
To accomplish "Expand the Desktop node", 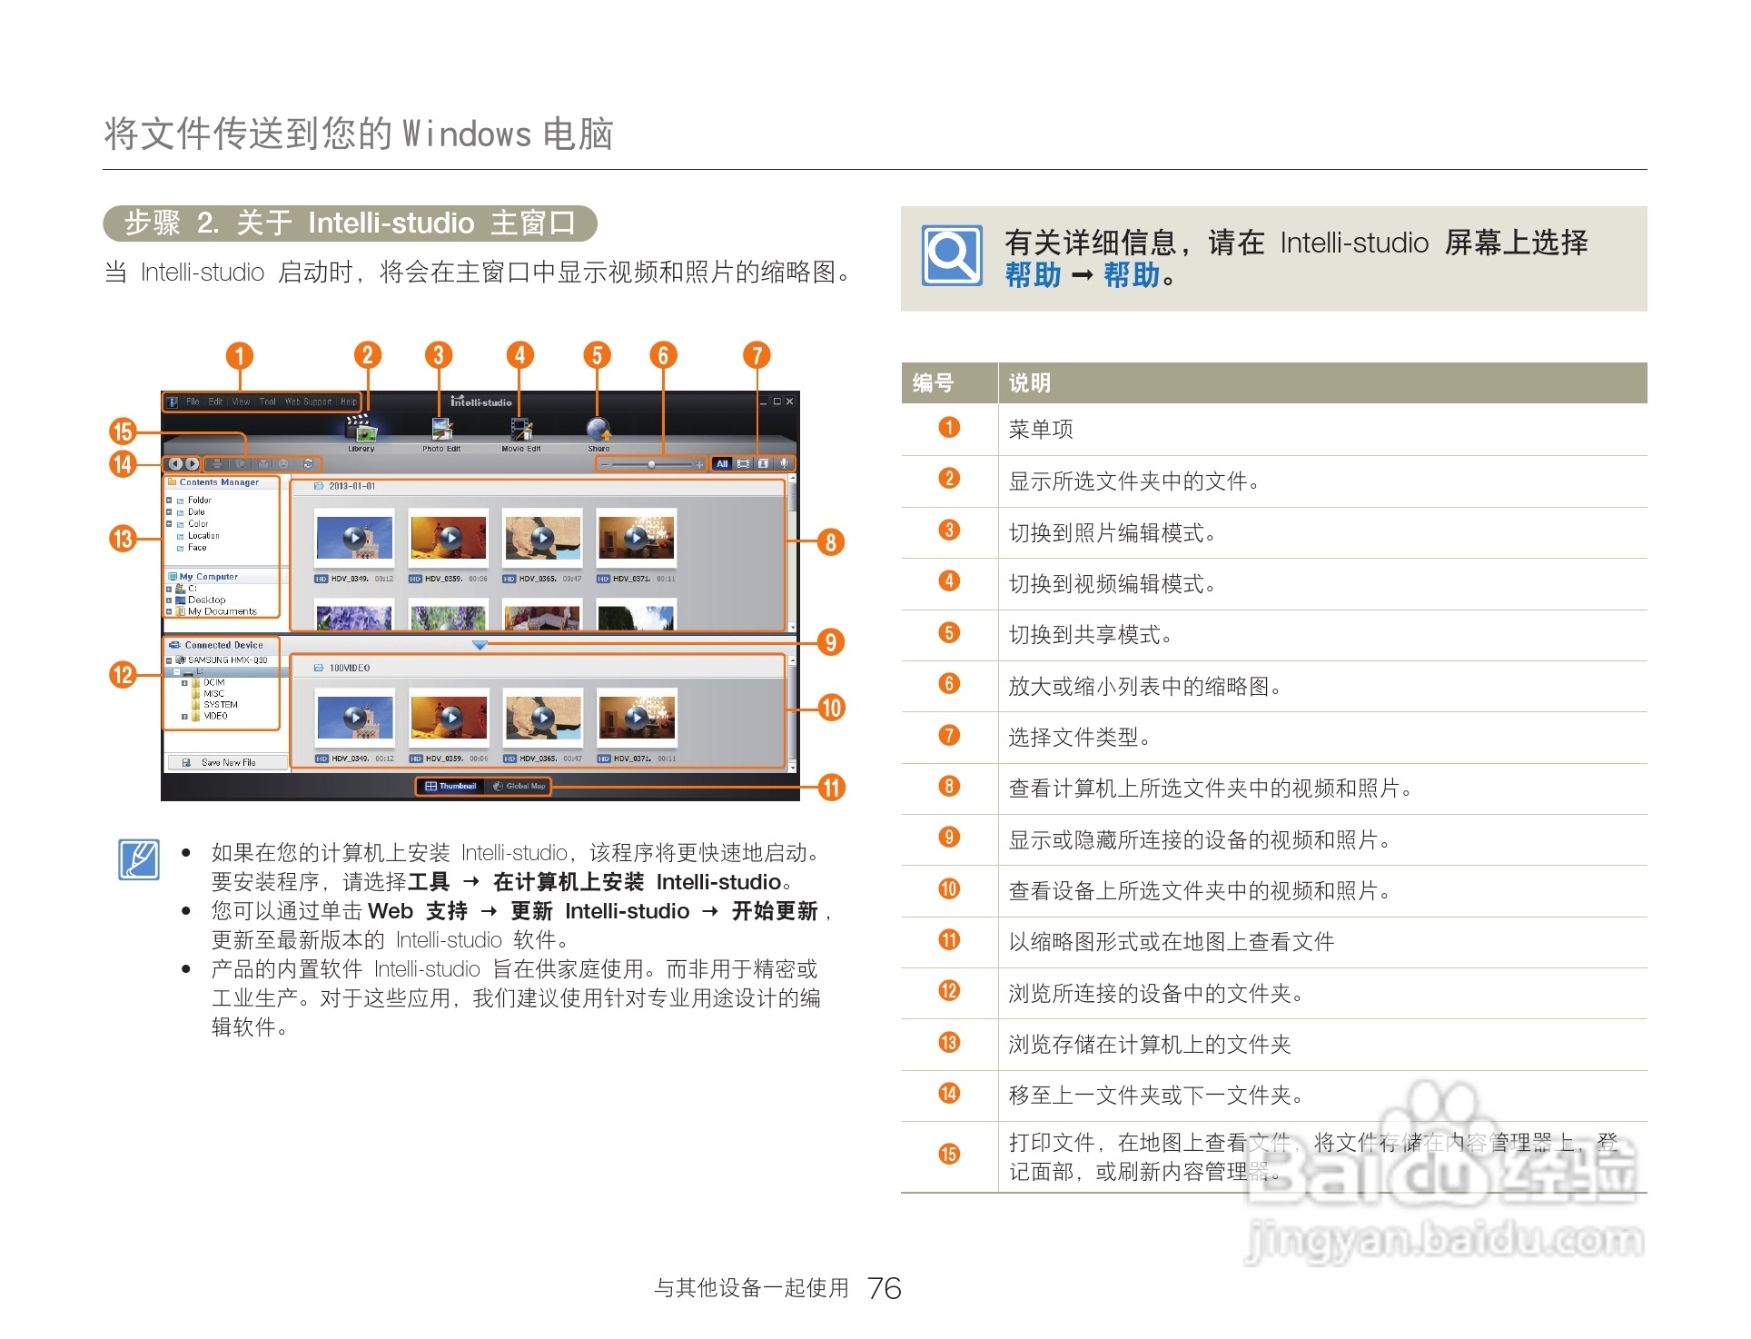I will [169, 600].
